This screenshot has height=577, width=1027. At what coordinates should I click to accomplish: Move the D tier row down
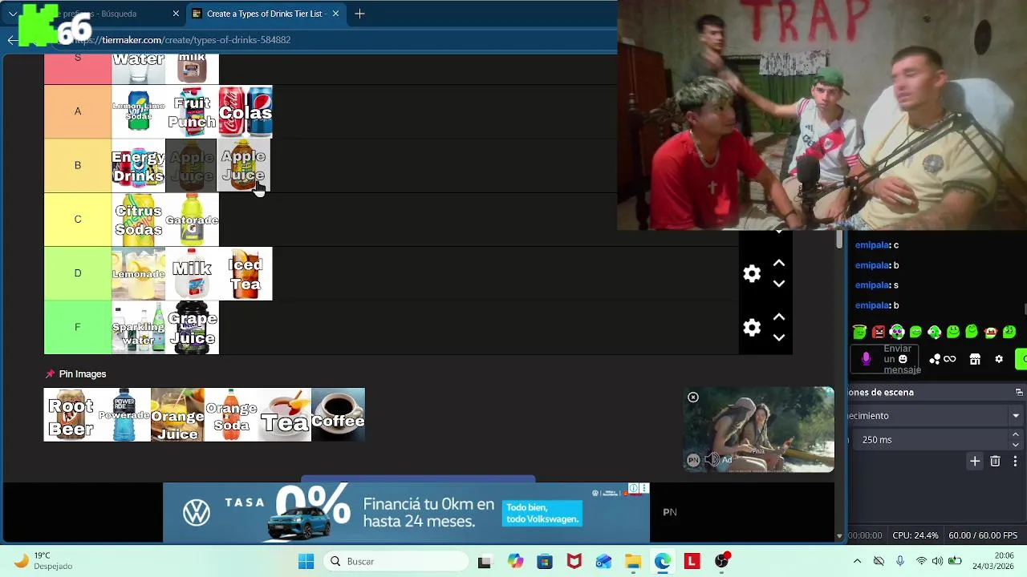[x=778, y=284]
